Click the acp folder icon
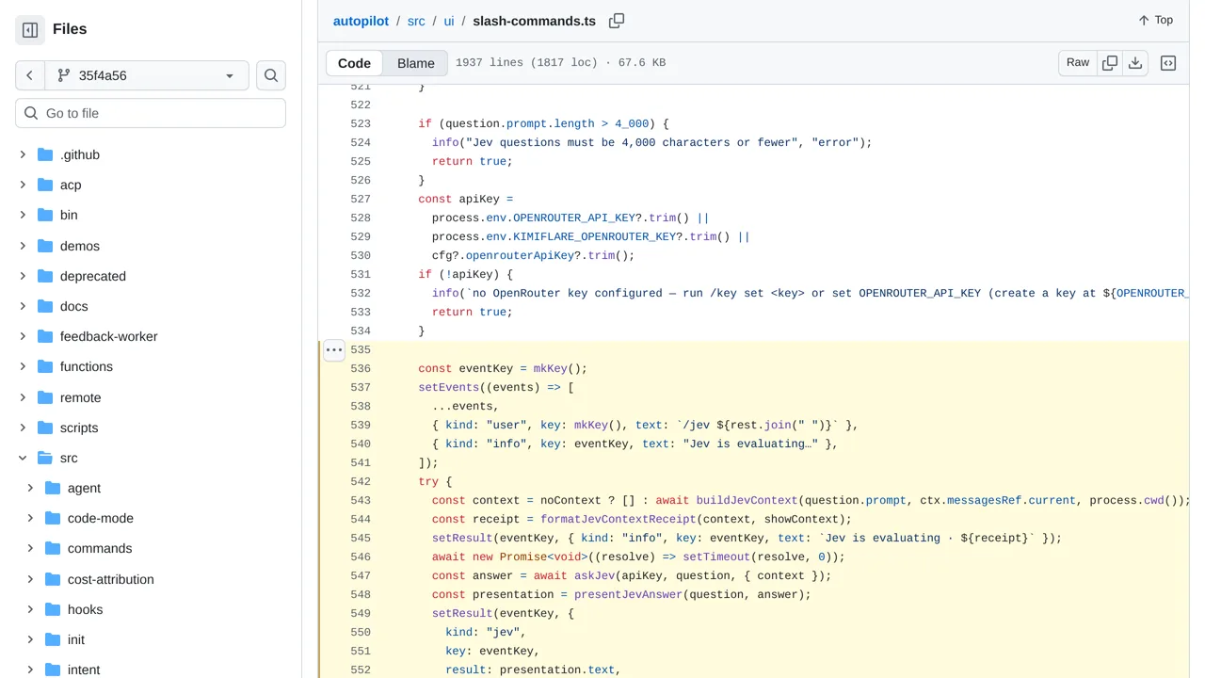Viewport: 1205px width, 678px height. click(44, 185)
